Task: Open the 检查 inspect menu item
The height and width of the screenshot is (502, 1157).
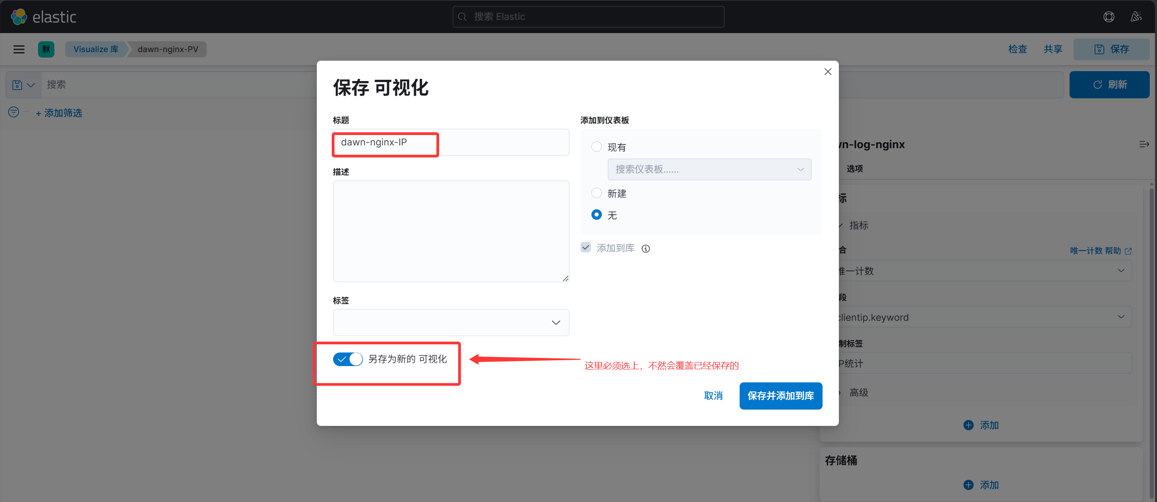Action: tap(1017, 49)
